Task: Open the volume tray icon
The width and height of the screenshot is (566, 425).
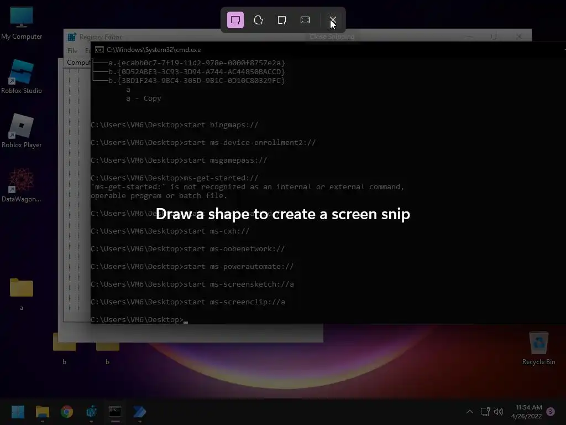Action: (499, 412)
